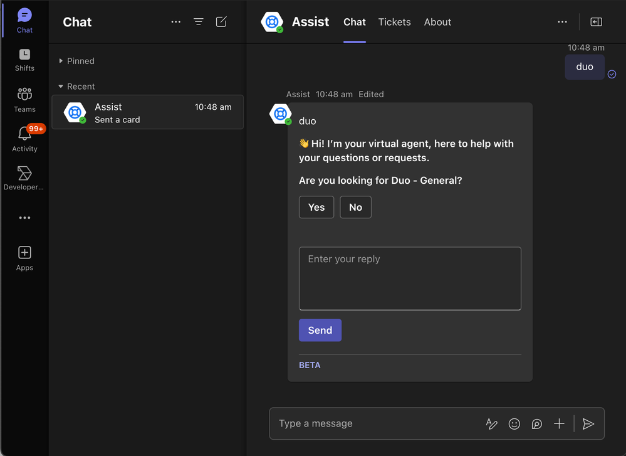Click the plus actions icon in the compose box
This screenshot has width=626, height=456.
click(559, 423)
